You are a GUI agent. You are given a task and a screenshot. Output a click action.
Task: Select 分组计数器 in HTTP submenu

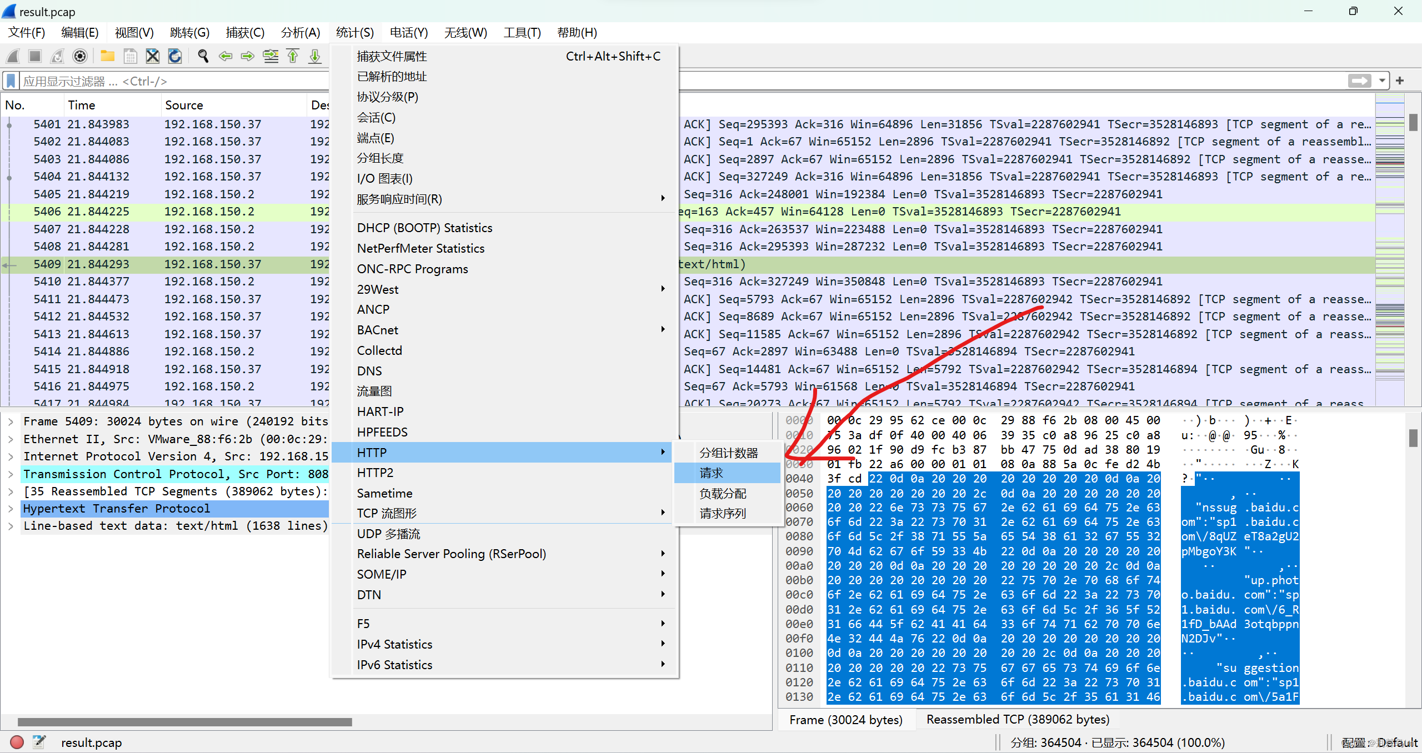[727, 453]
